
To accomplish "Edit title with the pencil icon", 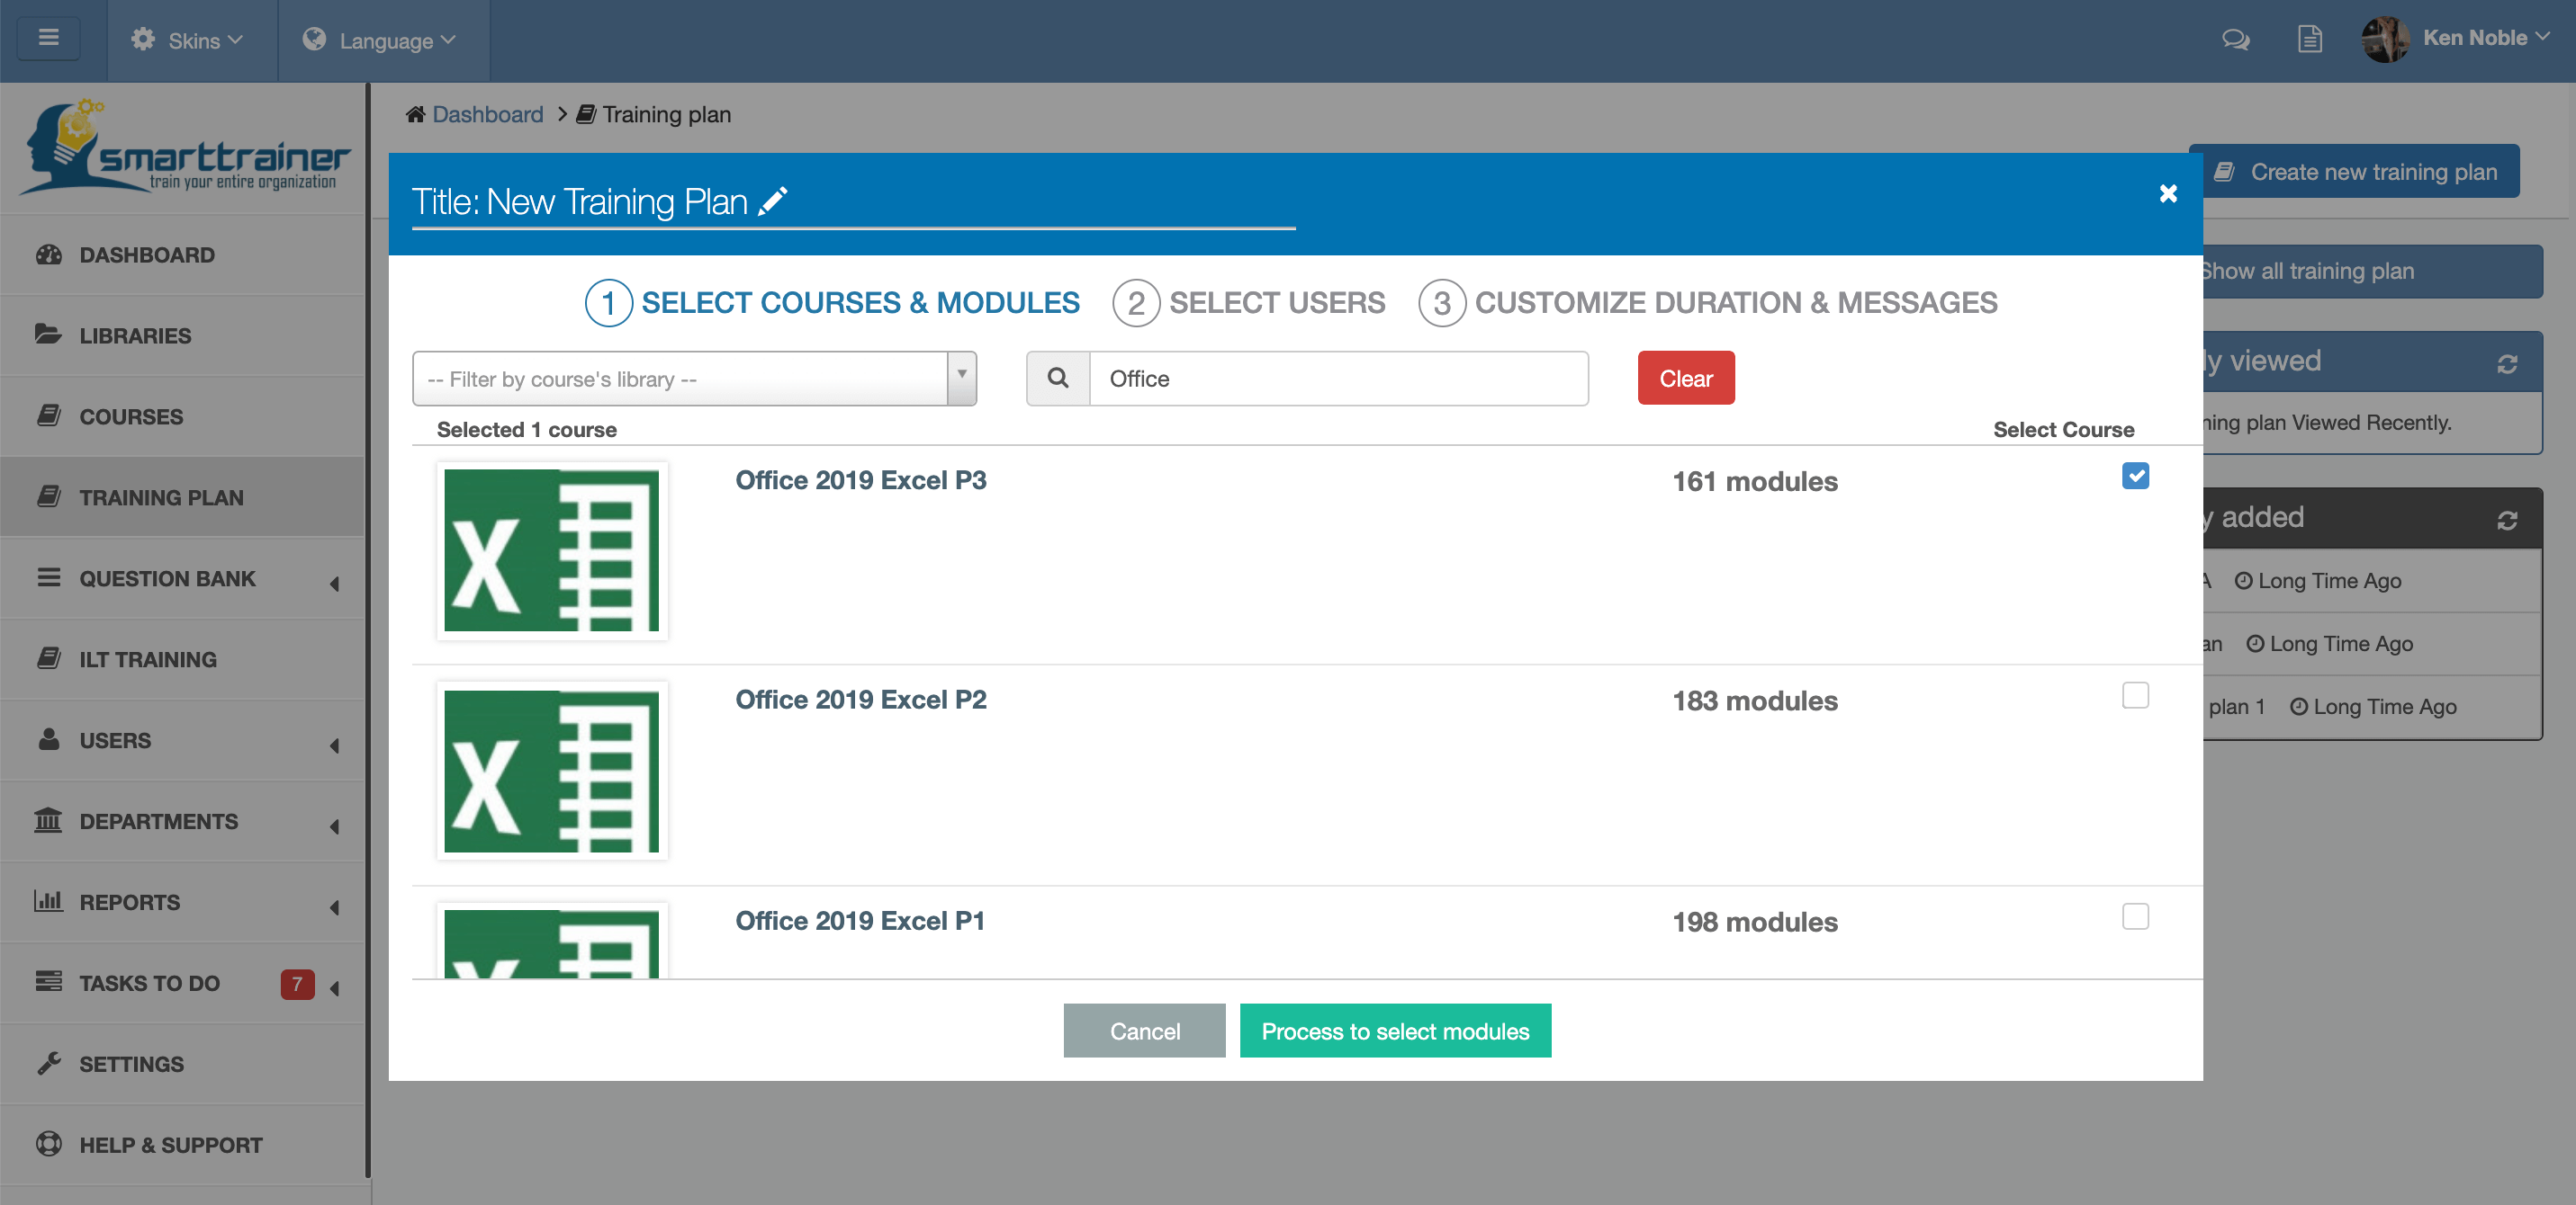I will tap(773, 201).
